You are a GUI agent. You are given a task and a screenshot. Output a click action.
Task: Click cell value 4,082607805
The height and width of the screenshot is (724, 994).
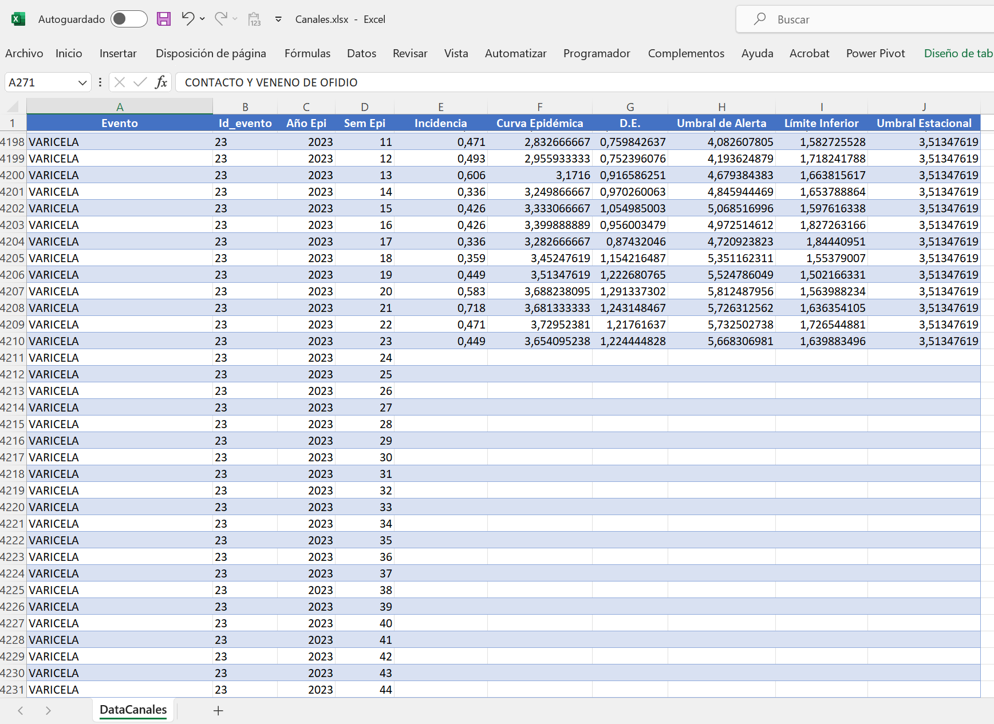tap(721, 142)
